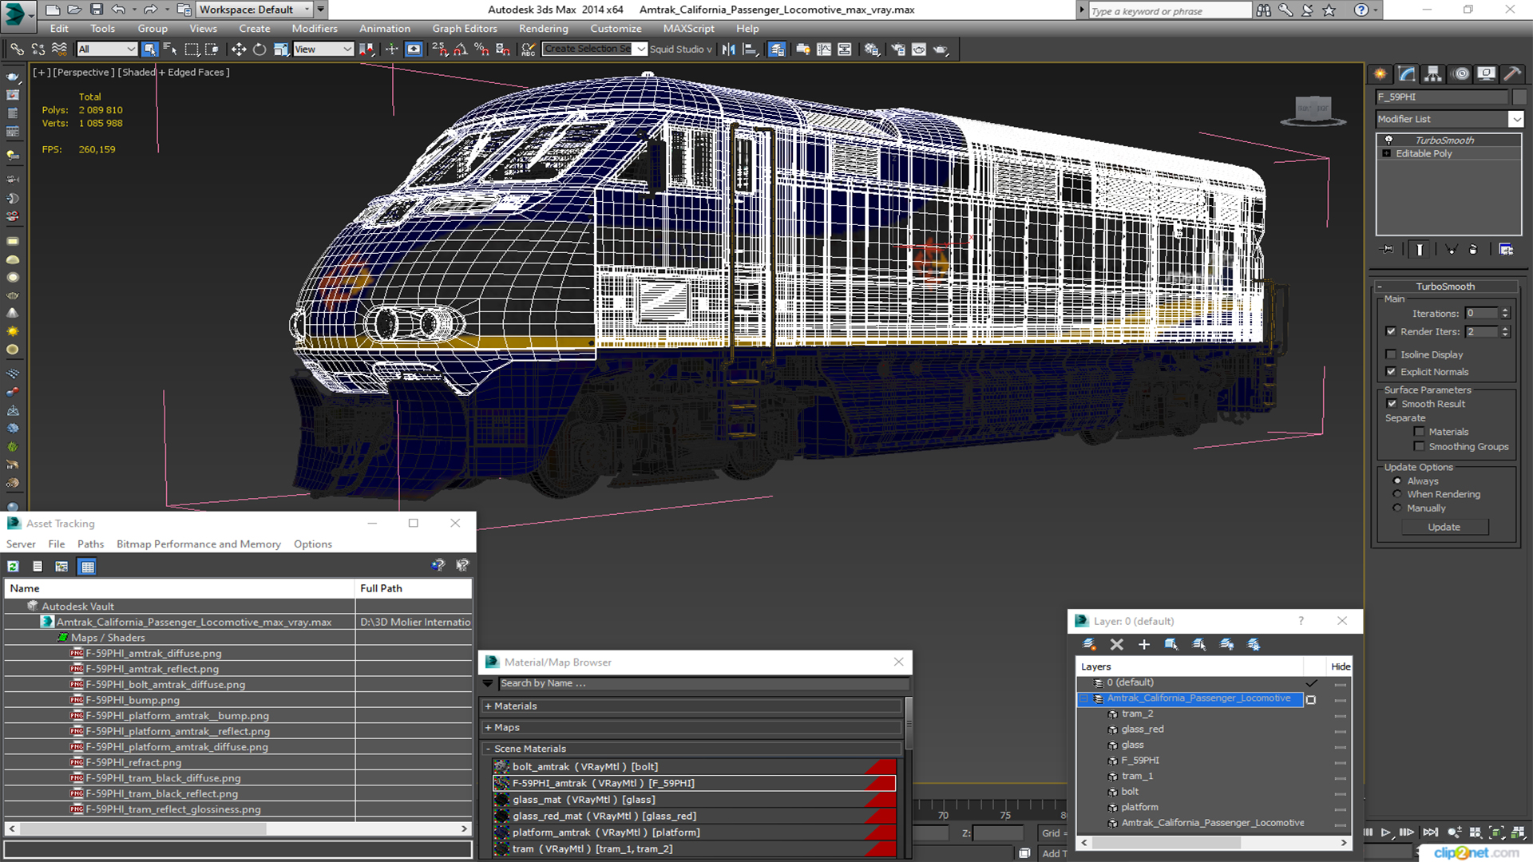Image resolution: width=1533 pixels, height=862 pixels.
Task: Toggle the Explicit Normals checkbox
Action: [1391, 372]
